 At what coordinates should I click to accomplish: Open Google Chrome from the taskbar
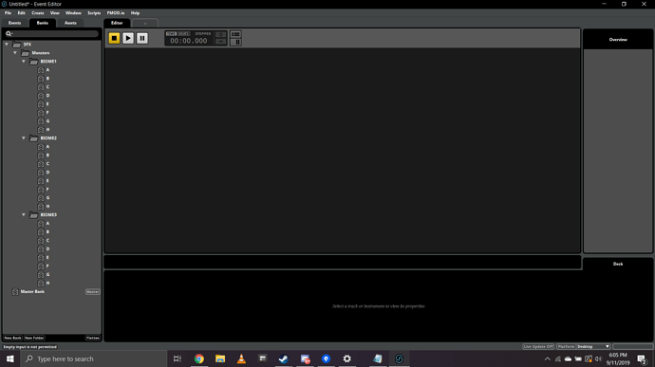click(x=199, y=358)
